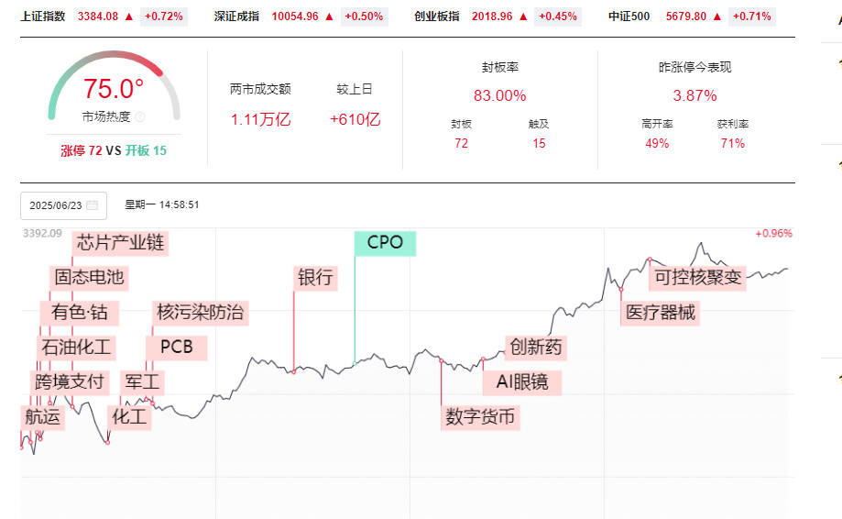Select the 银行 sector marker
This screenshot has width=842, height=519.
[315, 278]
